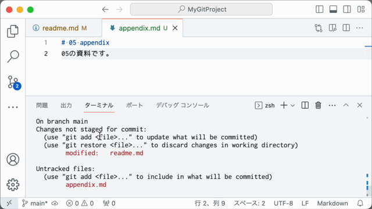Open the Explorer view in activity bar
Screen dimensions: 372x209
pyautogui.click(x=13, y=31)
